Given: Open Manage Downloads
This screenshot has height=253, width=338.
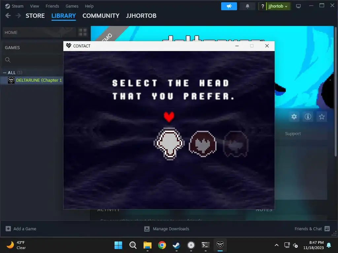Looking at the screenshot, I should [x=171, y=229].
